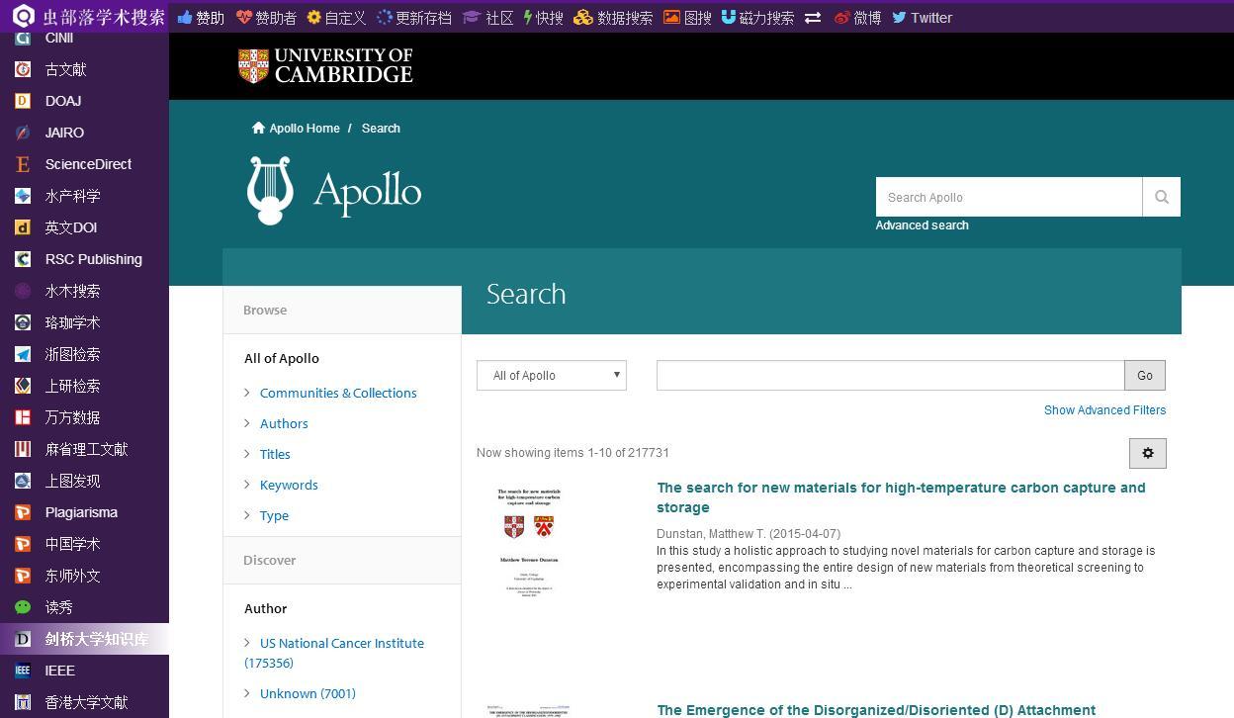This screenshot has width=1234, height=718.
Task: Click the main search query input field
Action: (890, 375)
